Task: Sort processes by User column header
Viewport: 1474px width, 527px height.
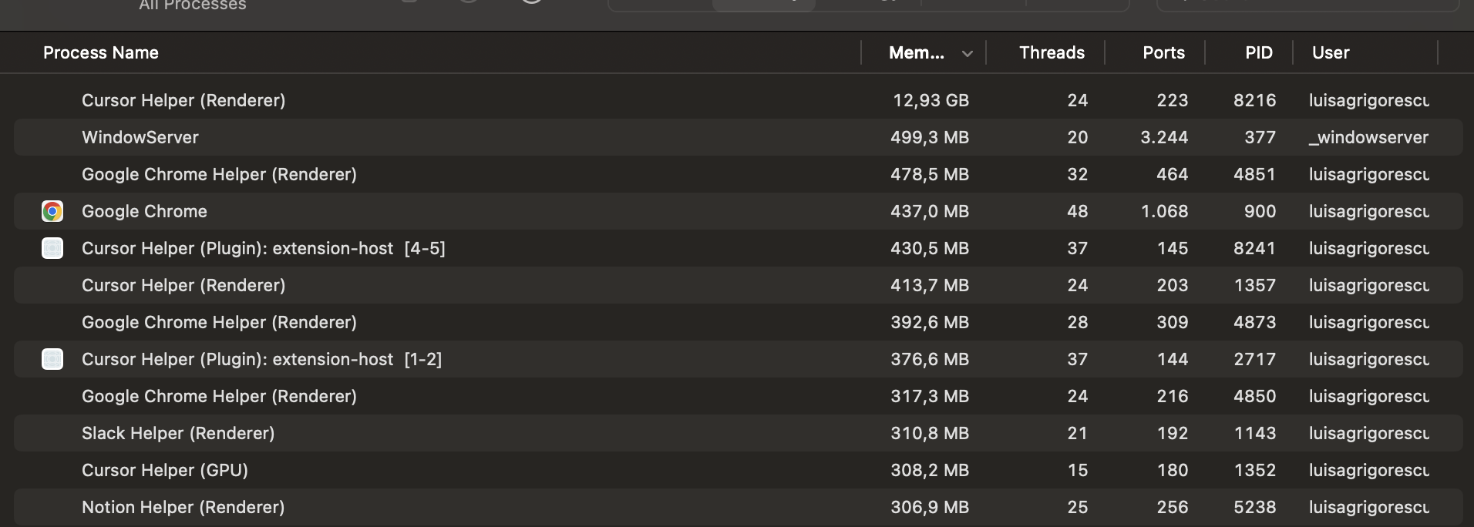Action: [1331, 52]
